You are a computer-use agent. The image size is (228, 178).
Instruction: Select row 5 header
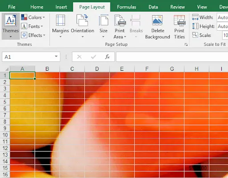(x=5, y=102)
